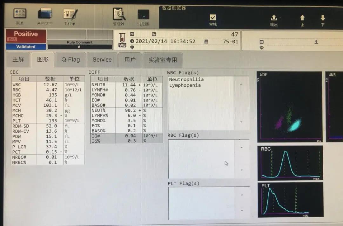Click the DIFF table 数据 column header
Screen dimensions: 343x226
point(129,79)
